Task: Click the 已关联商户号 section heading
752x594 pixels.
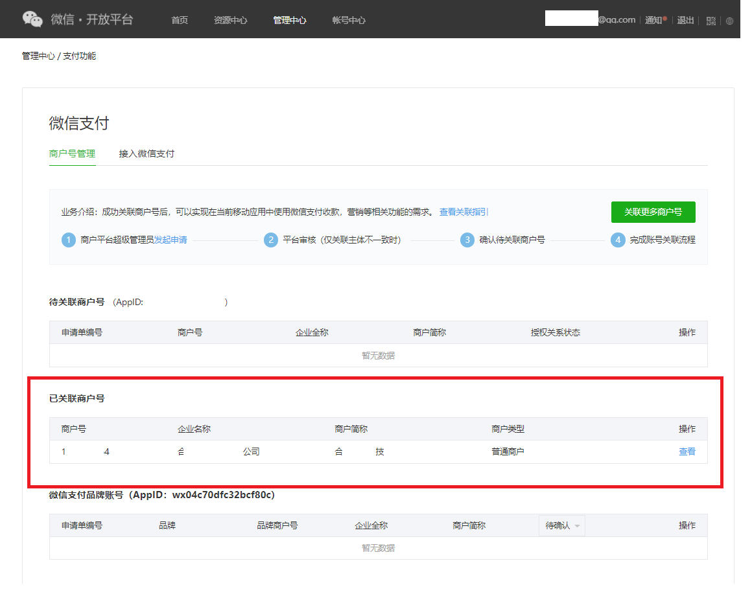Action: (x=76, y=398)
